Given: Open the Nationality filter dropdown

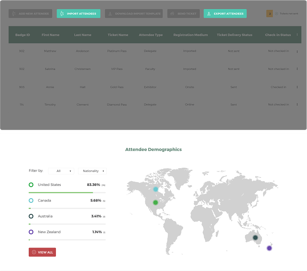Looking at the screenshot, I should tap(92, 171).
